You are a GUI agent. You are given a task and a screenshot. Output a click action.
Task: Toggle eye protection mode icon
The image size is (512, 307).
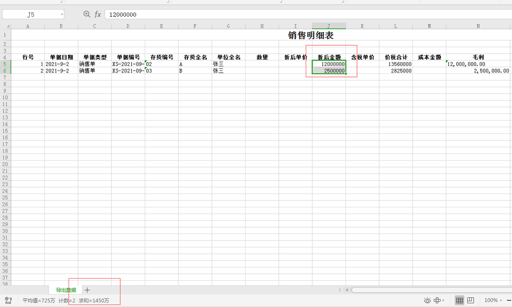pos(427,301)
